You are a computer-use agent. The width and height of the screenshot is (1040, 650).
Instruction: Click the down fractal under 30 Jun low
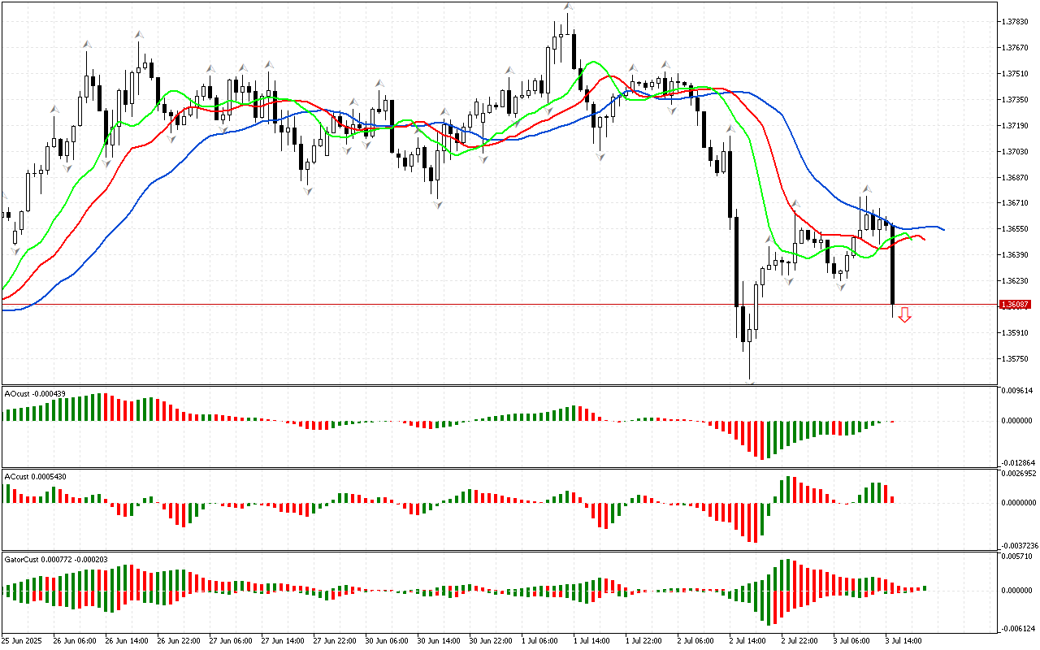coord(437,205)
